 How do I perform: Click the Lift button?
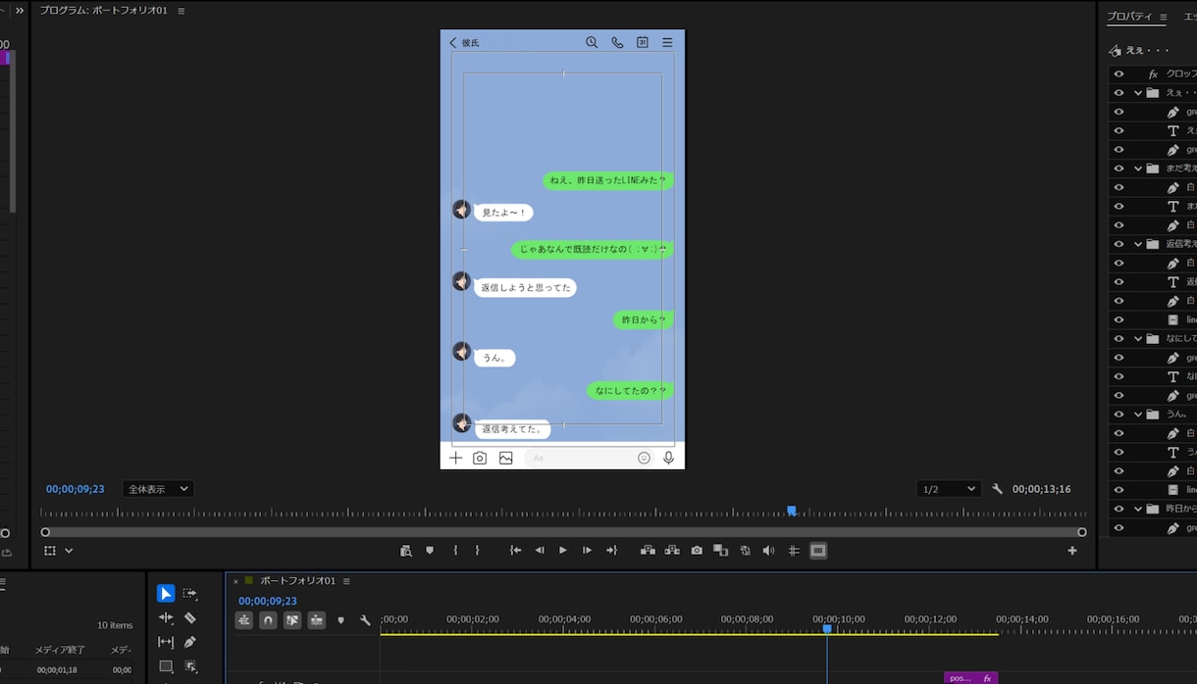[x=648, y=551]
